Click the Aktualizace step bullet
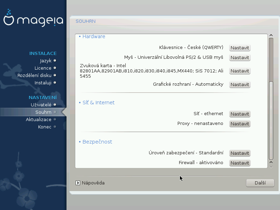280x210 pixels. (55, 119)
